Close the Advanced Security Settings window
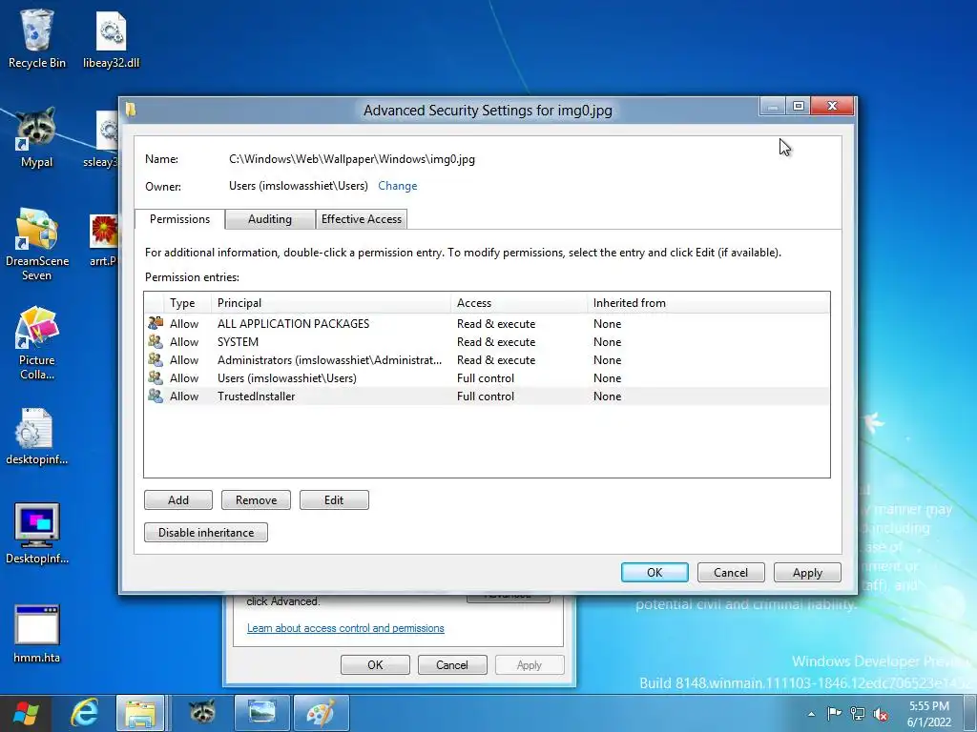 click(832, 106)
